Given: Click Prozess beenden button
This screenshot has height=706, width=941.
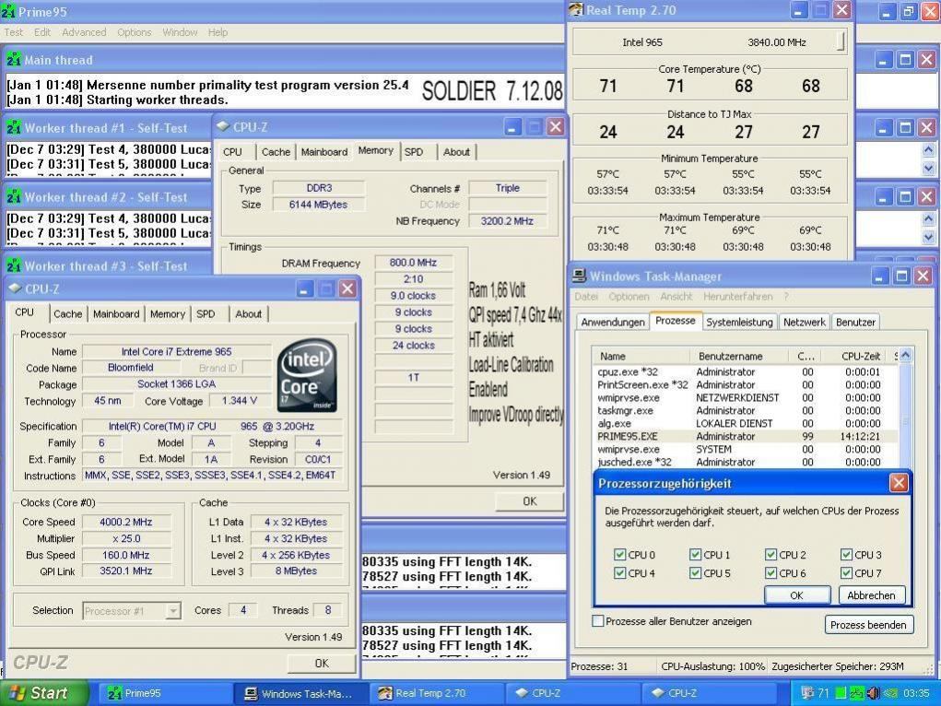Looking at the screenshot, I should pyautogui.click(x=868, y=625).
